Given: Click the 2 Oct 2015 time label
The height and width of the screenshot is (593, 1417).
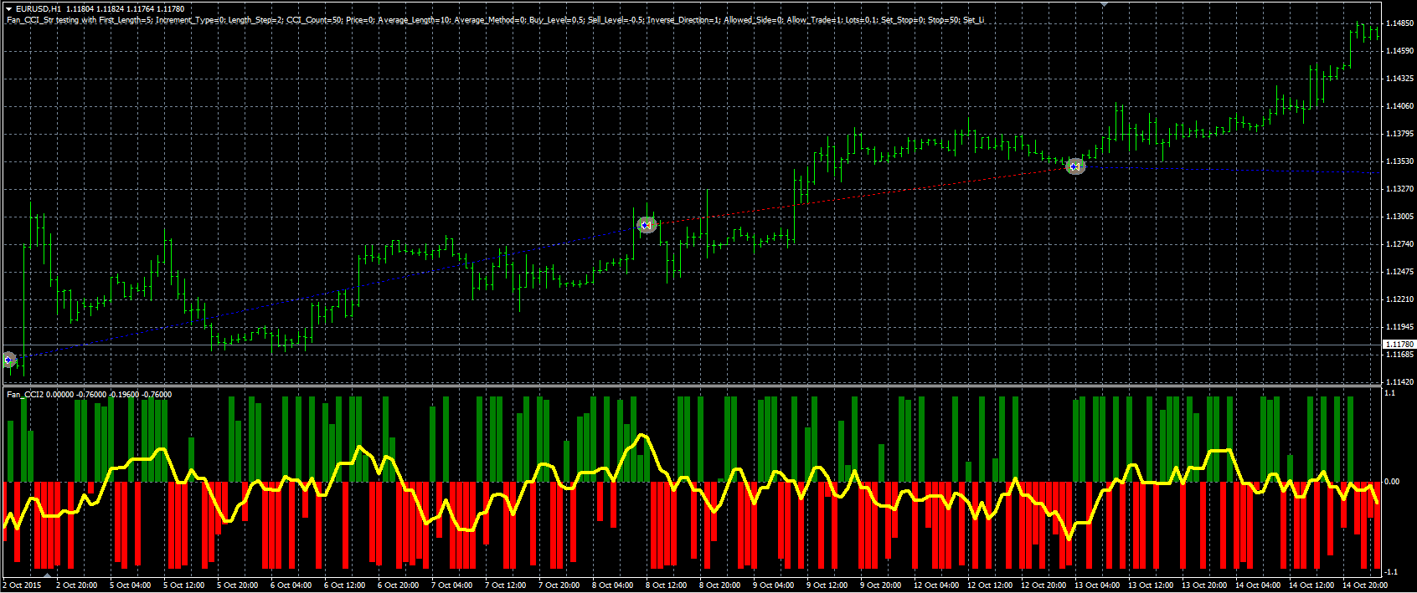Looking at the screenshot, I should (23, 585).
